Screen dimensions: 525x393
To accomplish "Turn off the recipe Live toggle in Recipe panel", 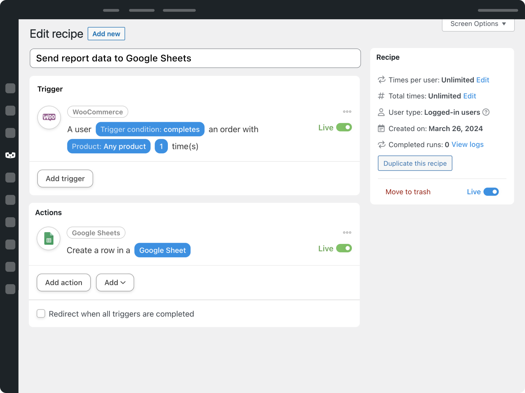I will [491, 192].
